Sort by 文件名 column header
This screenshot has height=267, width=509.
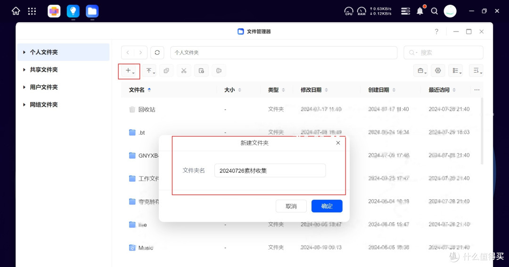click(140, 90)
